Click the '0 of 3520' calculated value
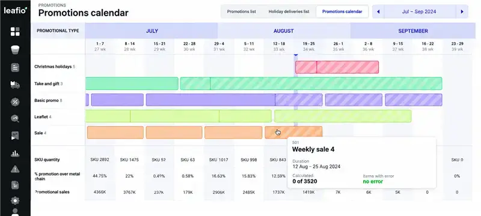This screenshot has width=481, height=216. coord(305,181)
